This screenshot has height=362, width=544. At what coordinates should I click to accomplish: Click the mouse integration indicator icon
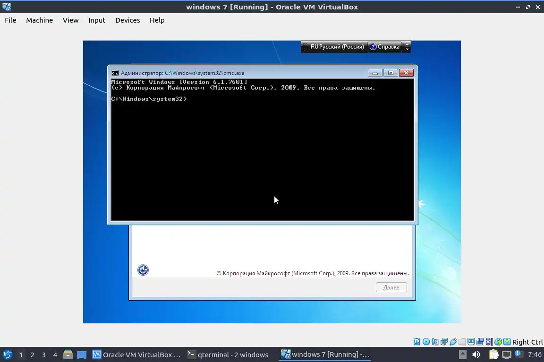pos(498,342)
